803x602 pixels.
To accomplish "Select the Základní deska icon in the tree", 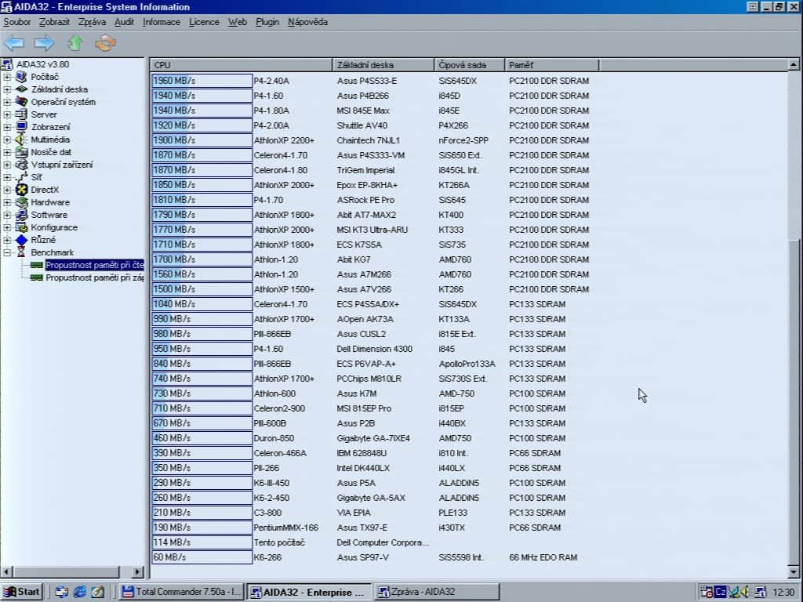I will (21, 89).
